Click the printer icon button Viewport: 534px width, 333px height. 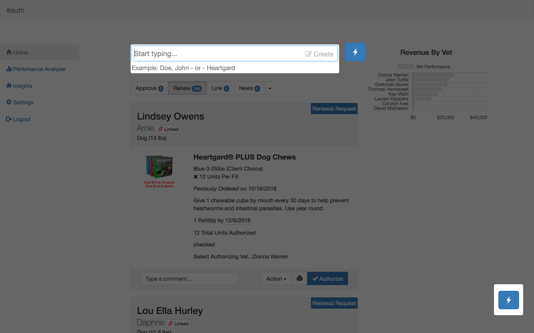[x=299, y=278]
